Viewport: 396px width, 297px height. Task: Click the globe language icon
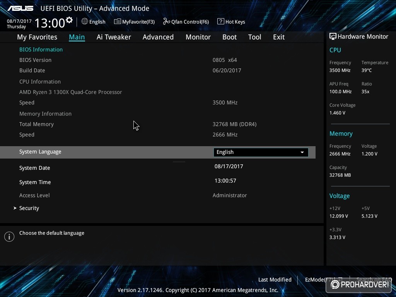[x=85, y=22]
